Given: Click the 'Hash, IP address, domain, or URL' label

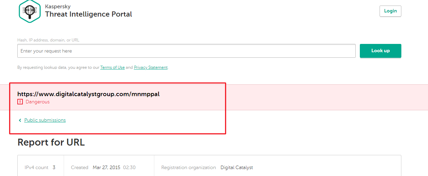Looking at the screenshot, I should click(48, 40).
